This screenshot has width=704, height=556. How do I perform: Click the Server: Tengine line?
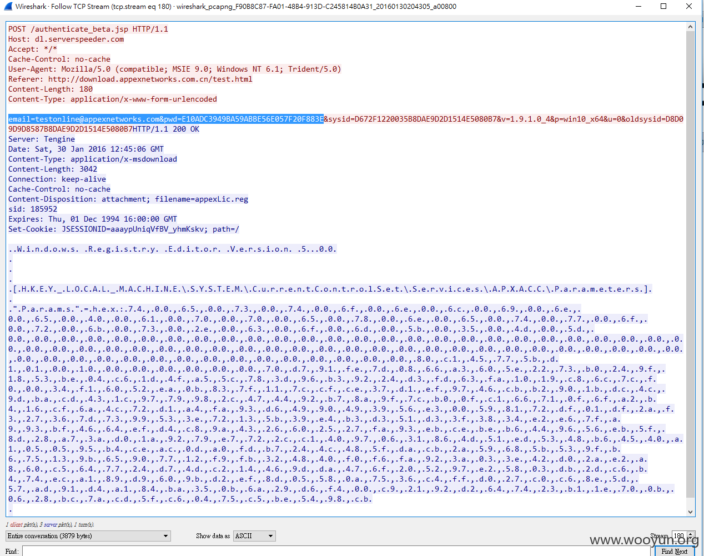42,139
